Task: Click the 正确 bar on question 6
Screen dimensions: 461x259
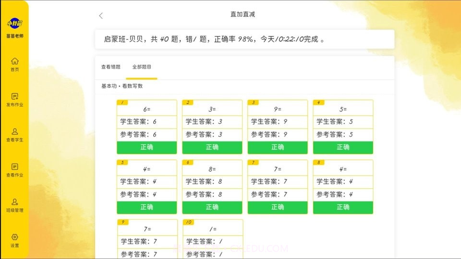Action: [x=212, y=207]
